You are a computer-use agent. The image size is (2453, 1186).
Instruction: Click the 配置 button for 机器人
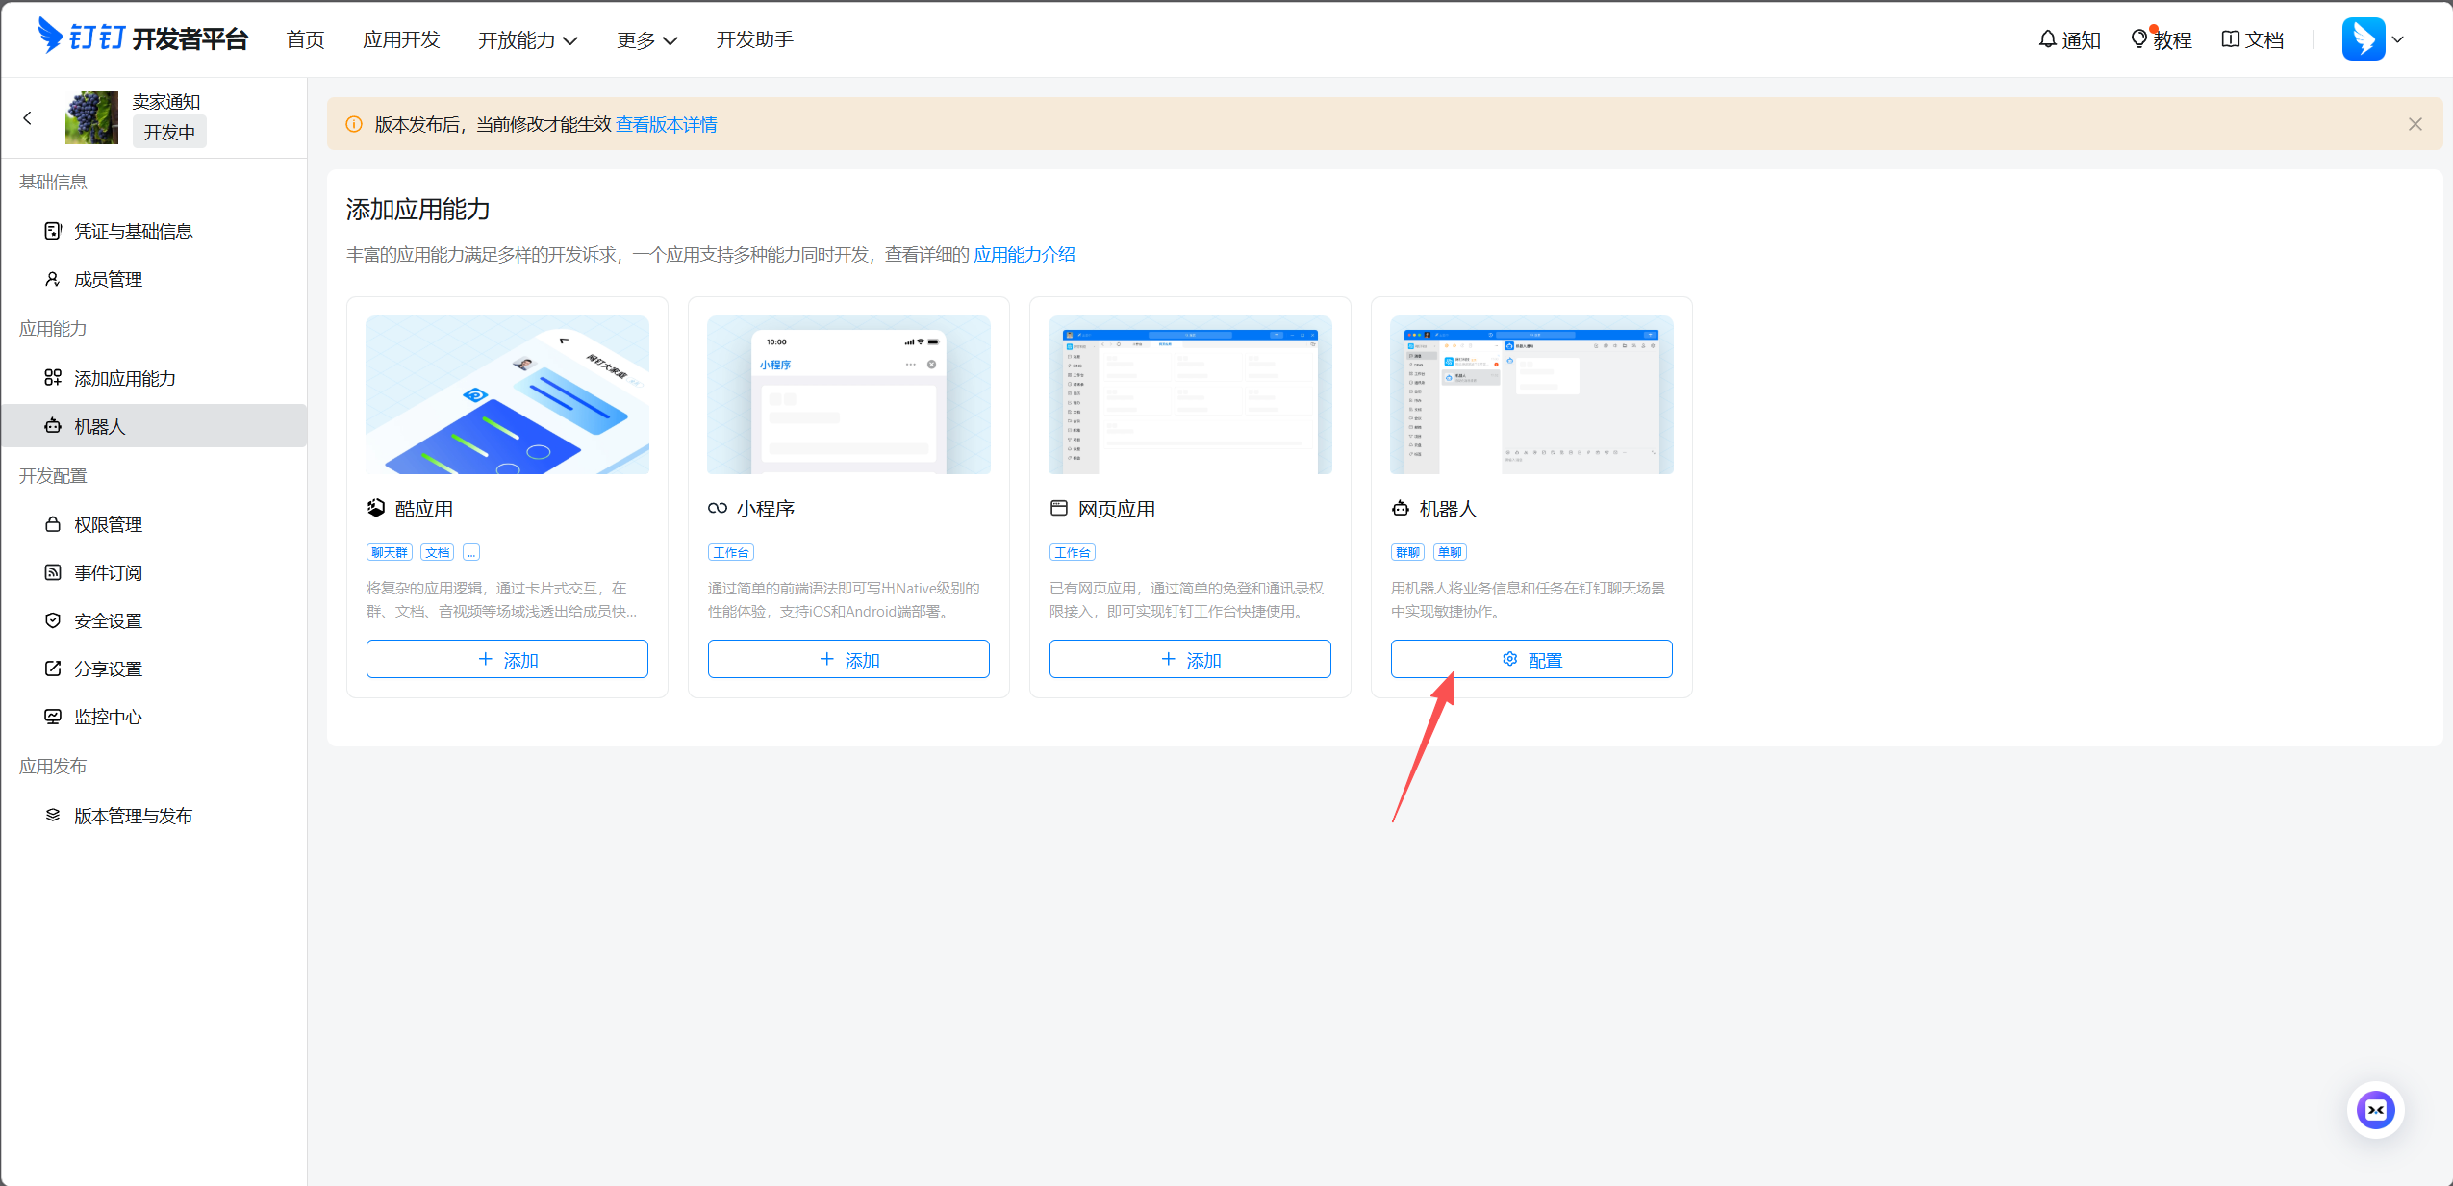click(1530, 659)
